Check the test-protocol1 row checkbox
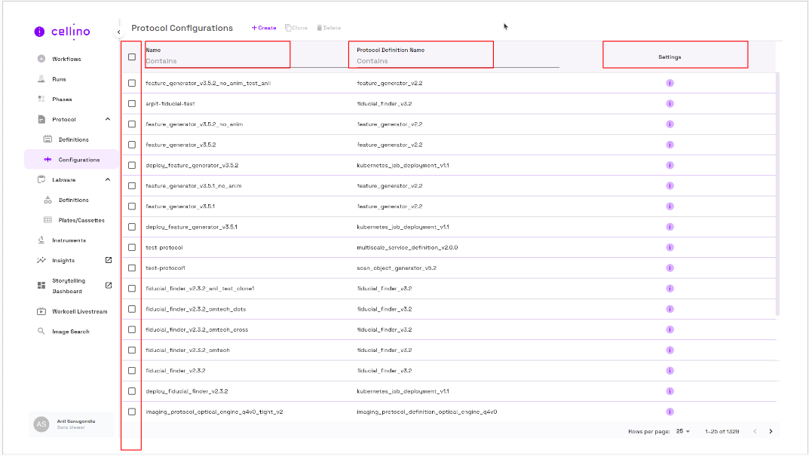Screen dimensions: 809x456 click(132, 268)
